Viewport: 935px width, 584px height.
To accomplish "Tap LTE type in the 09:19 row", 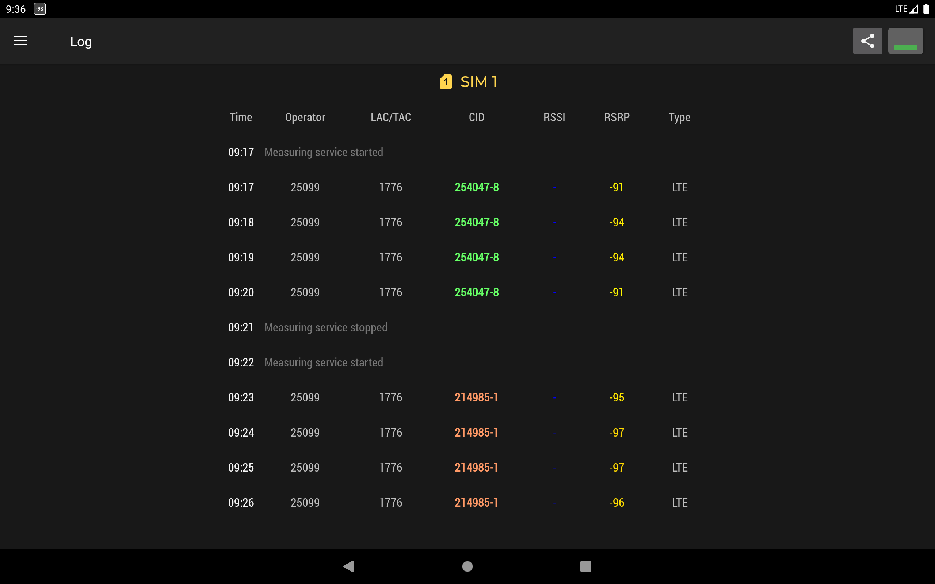I will [x=680, y=257].
